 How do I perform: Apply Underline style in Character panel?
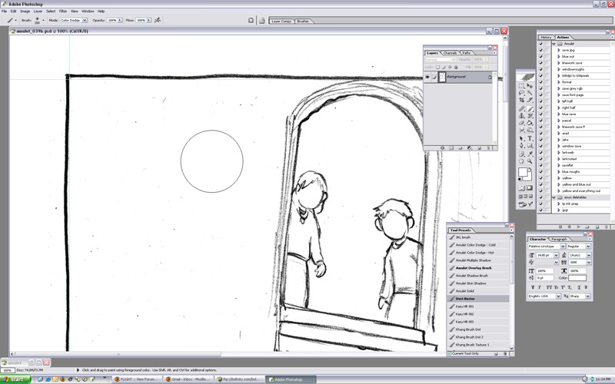(579, 287)
